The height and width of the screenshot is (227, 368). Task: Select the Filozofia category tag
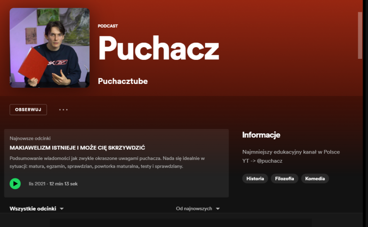(x=285, y=178)
